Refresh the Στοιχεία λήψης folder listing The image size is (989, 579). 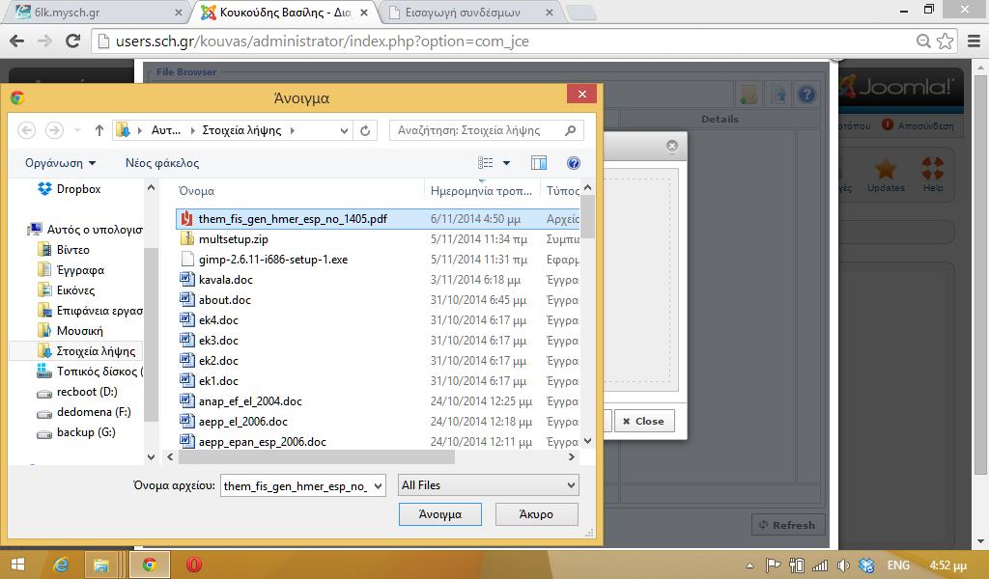point(365,130)
